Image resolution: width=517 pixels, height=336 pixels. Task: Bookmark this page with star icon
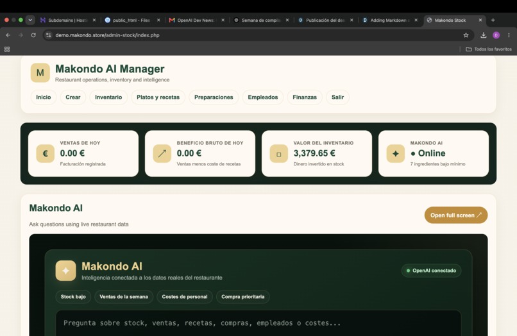(466, 35)
